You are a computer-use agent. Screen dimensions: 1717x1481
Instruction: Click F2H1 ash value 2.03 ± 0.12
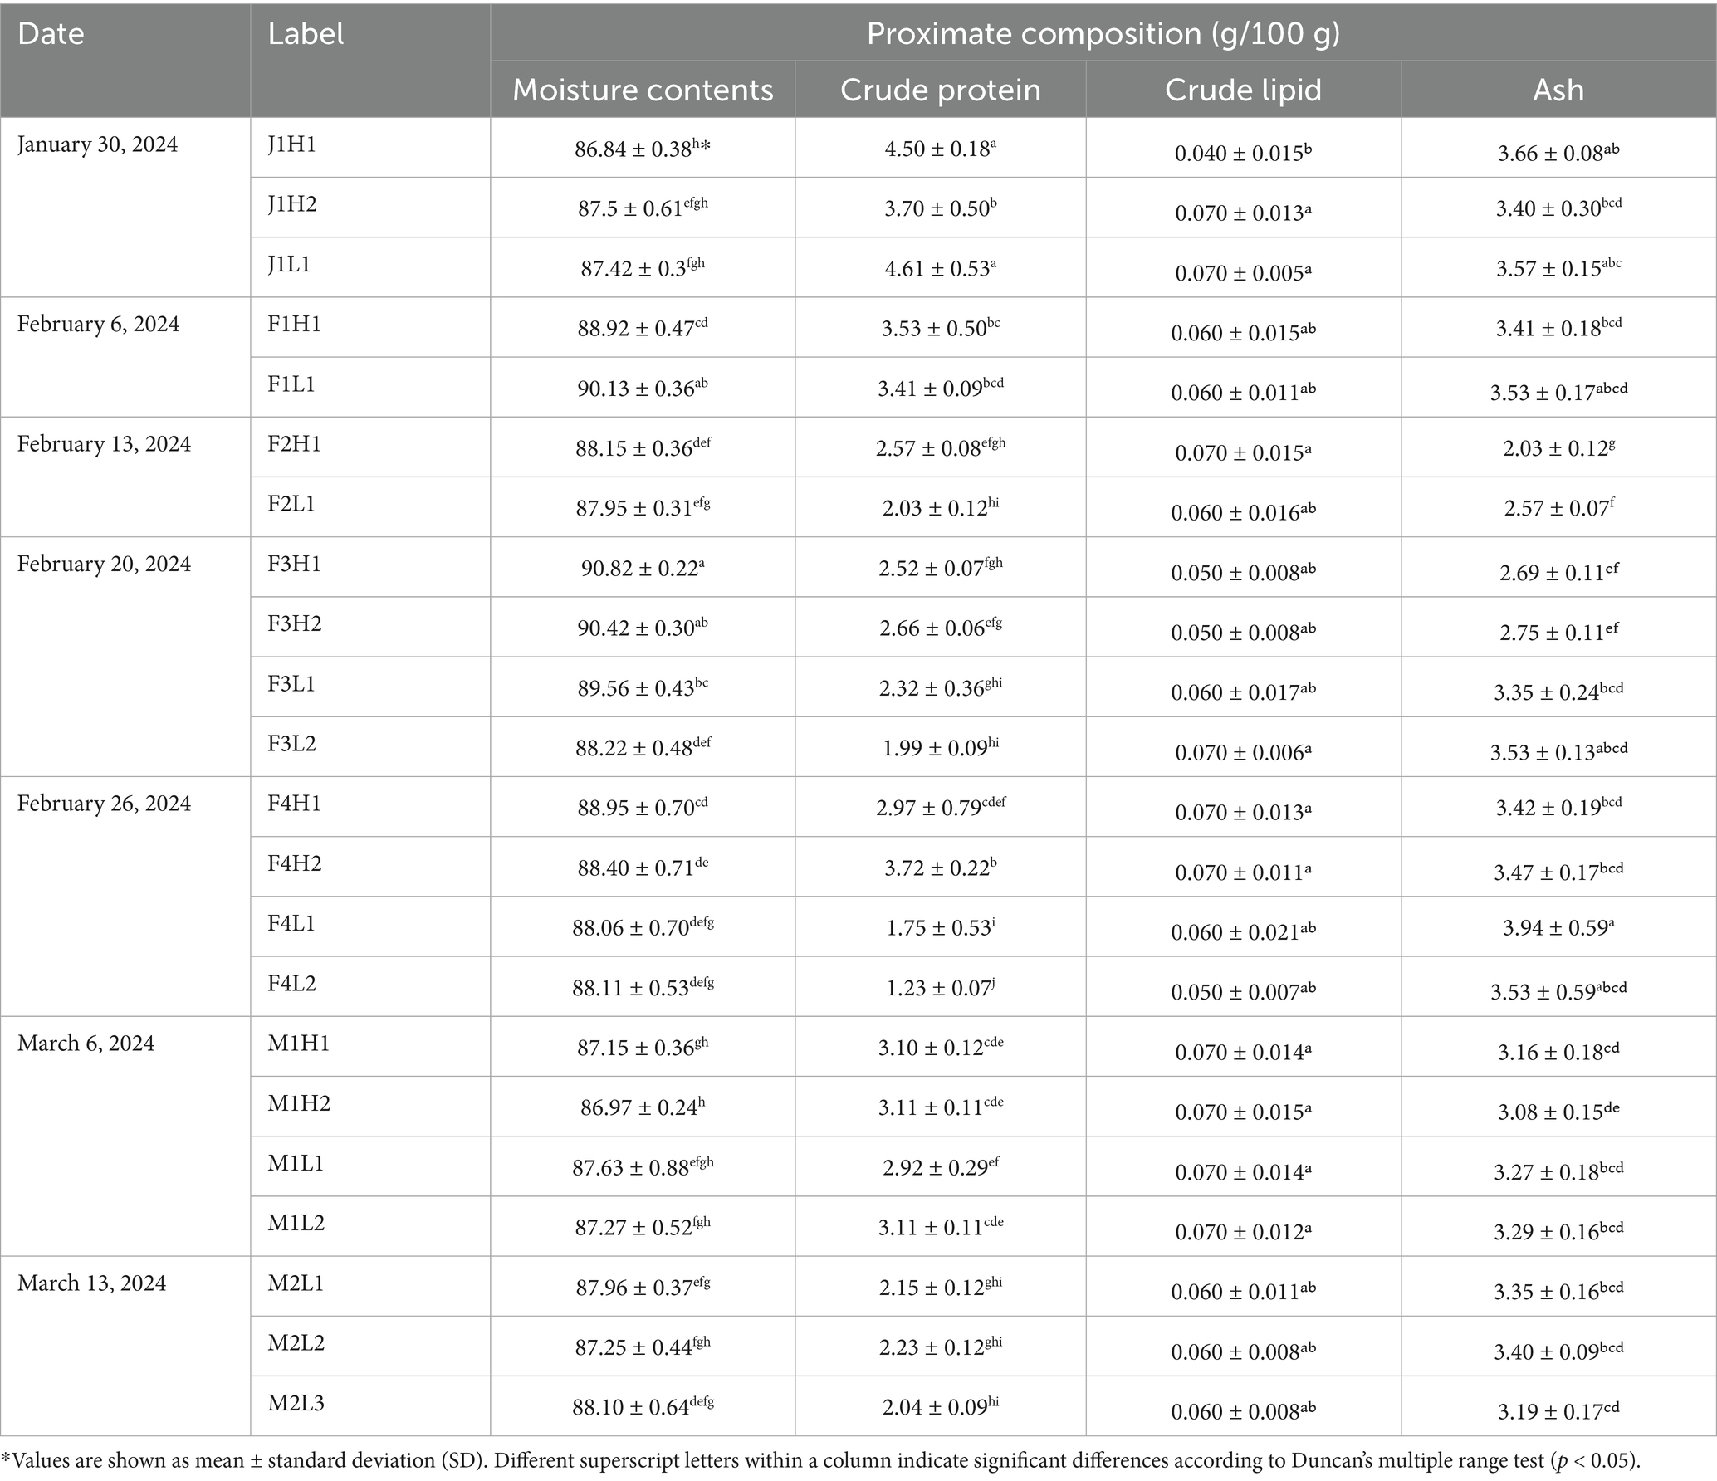click(1558, 449)
